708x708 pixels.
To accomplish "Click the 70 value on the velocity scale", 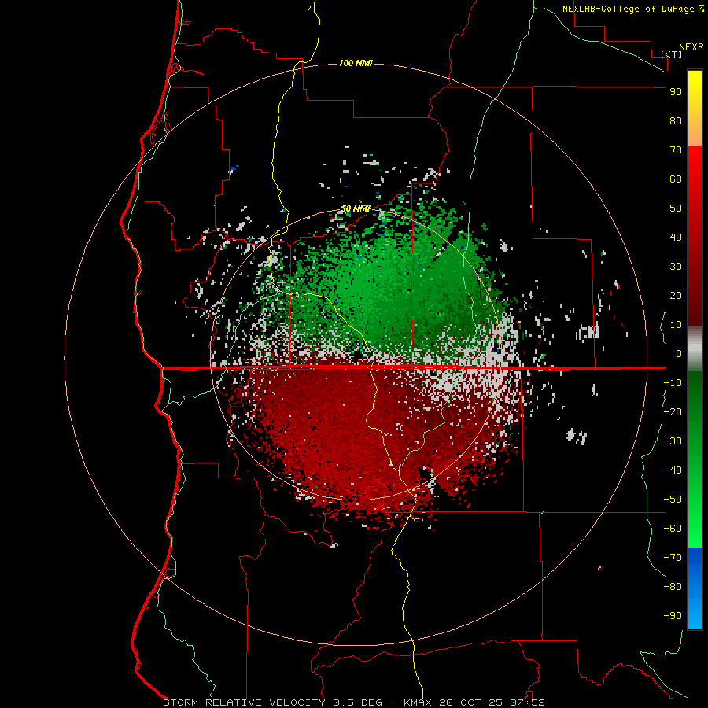I will pos(676,150).
